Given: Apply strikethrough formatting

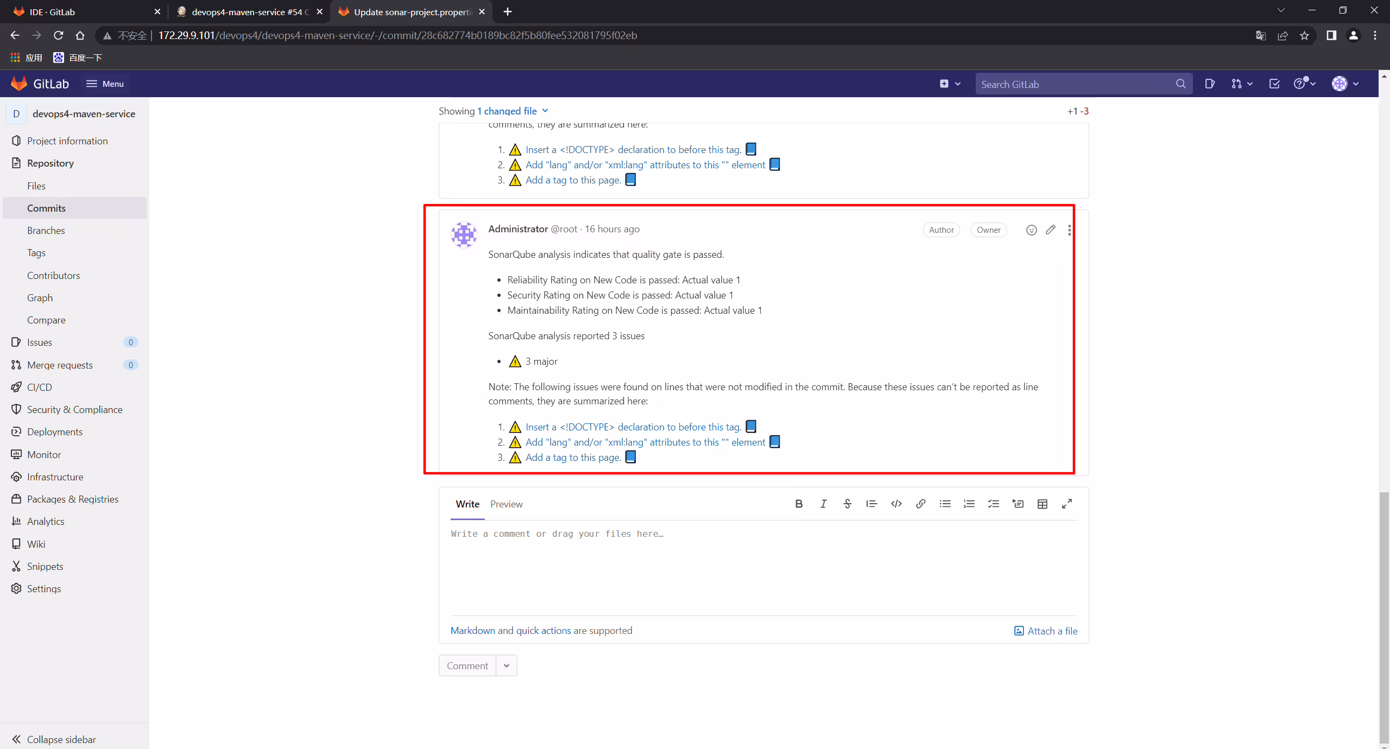Looking at the screenshot, I should click(x=847, y=504).
